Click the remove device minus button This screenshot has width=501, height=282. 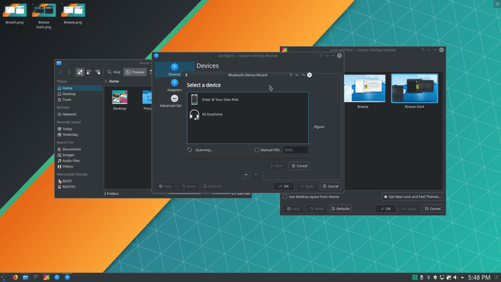click(256, 175)
